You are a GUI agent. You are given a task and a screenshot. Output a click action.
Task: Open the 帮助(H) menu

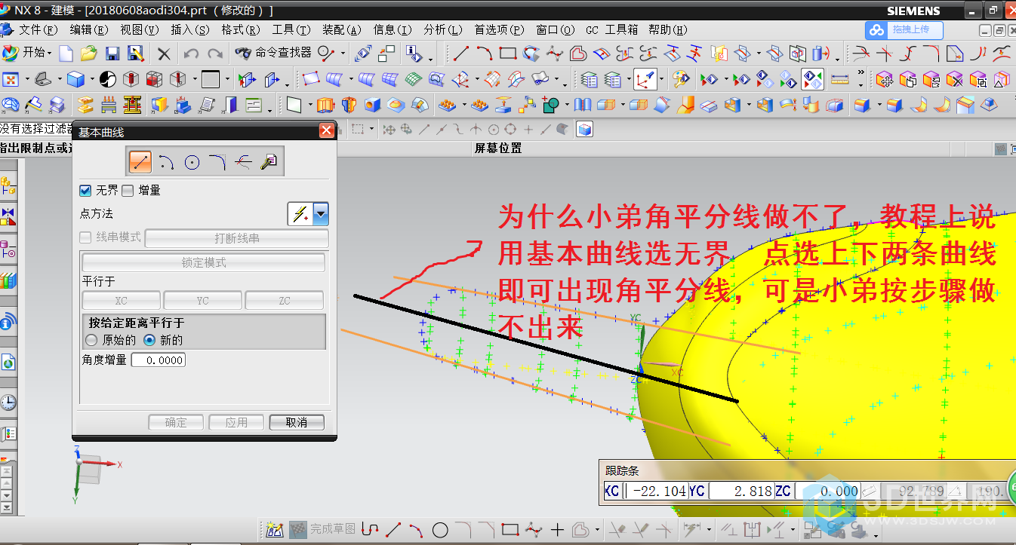[x=669, y=29]
